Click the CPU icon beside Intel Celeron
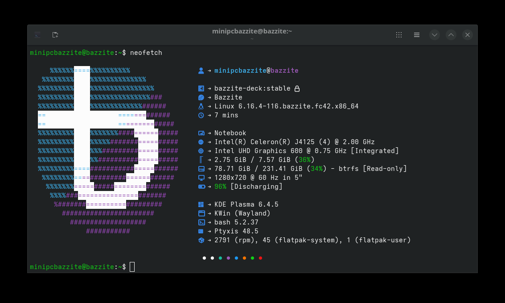Image resolution: width=505 pixels, height=303 pixels. [201, 142]
